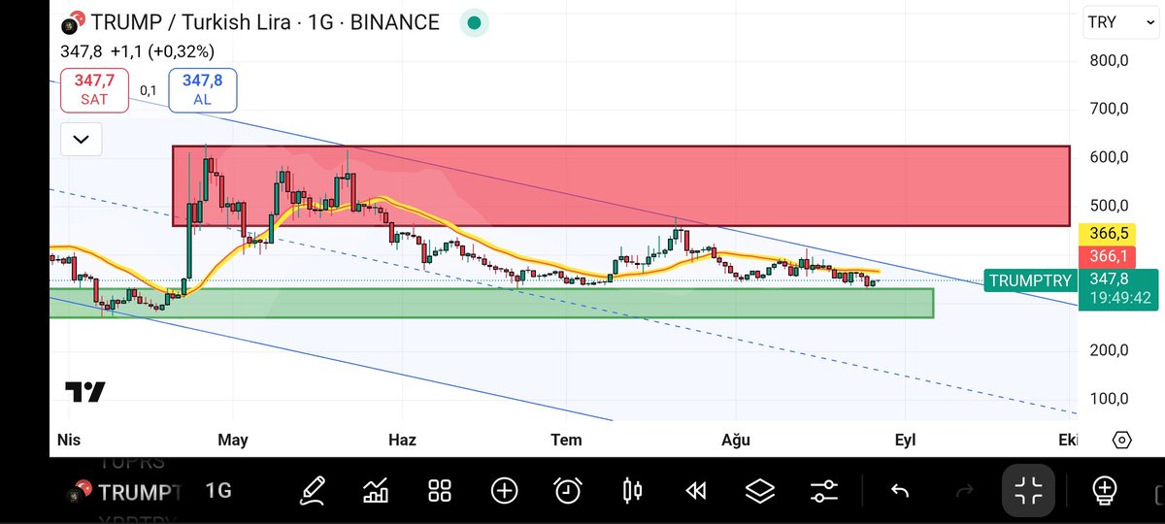Image resolution: width=1165 pixels, height=524 pixels.
Task: Add a symbol with the plus icon
Action: (x=504, y=490)
